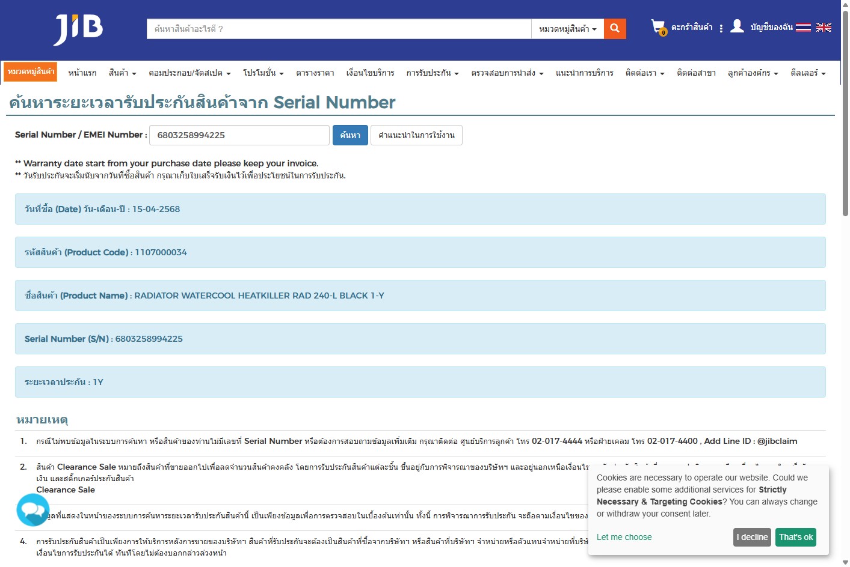This screenshot has width=850, height=567.
Task: Expand ตรวจสอบการนำส่ง menu
Action: tap(507, 73)
